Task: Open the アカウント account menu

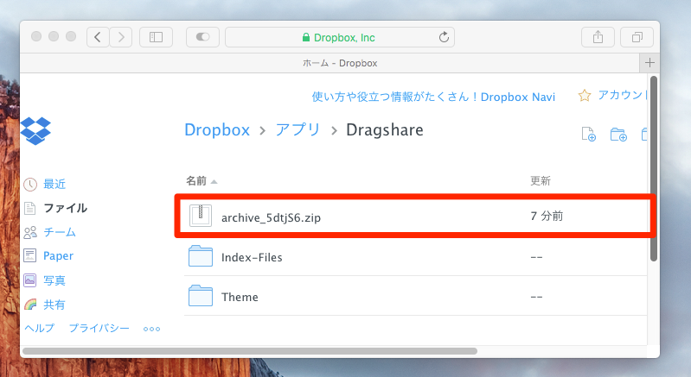Action: 612,96
